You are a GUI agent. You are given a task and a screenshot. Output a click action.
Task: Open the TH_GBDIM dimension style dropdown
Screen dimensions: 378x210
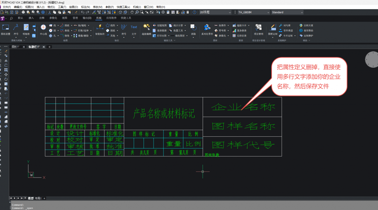[x=254, y=12]
